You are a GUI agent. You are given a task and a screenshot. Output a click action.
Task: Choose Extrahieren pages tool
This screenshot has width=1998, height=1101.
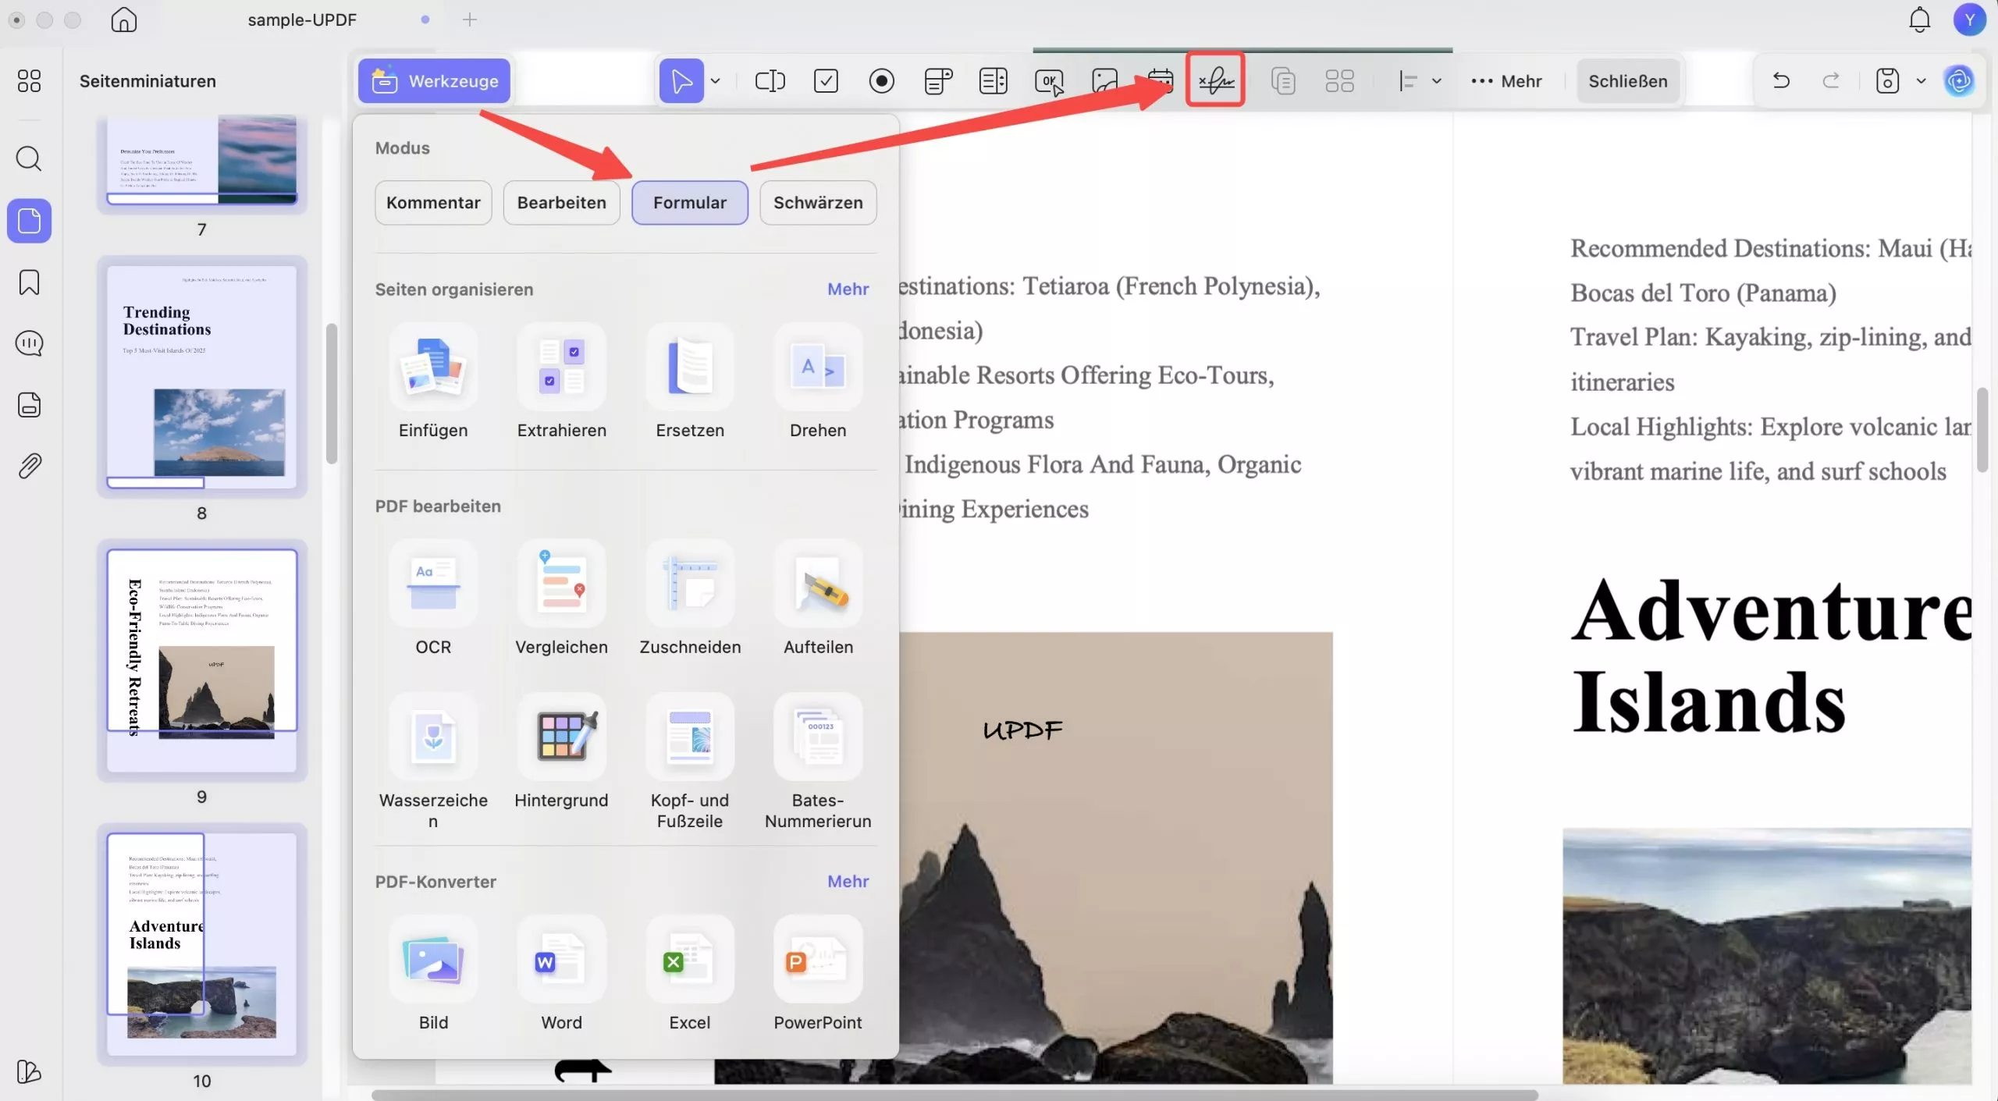pyautogui.click(x=561, y=382)
